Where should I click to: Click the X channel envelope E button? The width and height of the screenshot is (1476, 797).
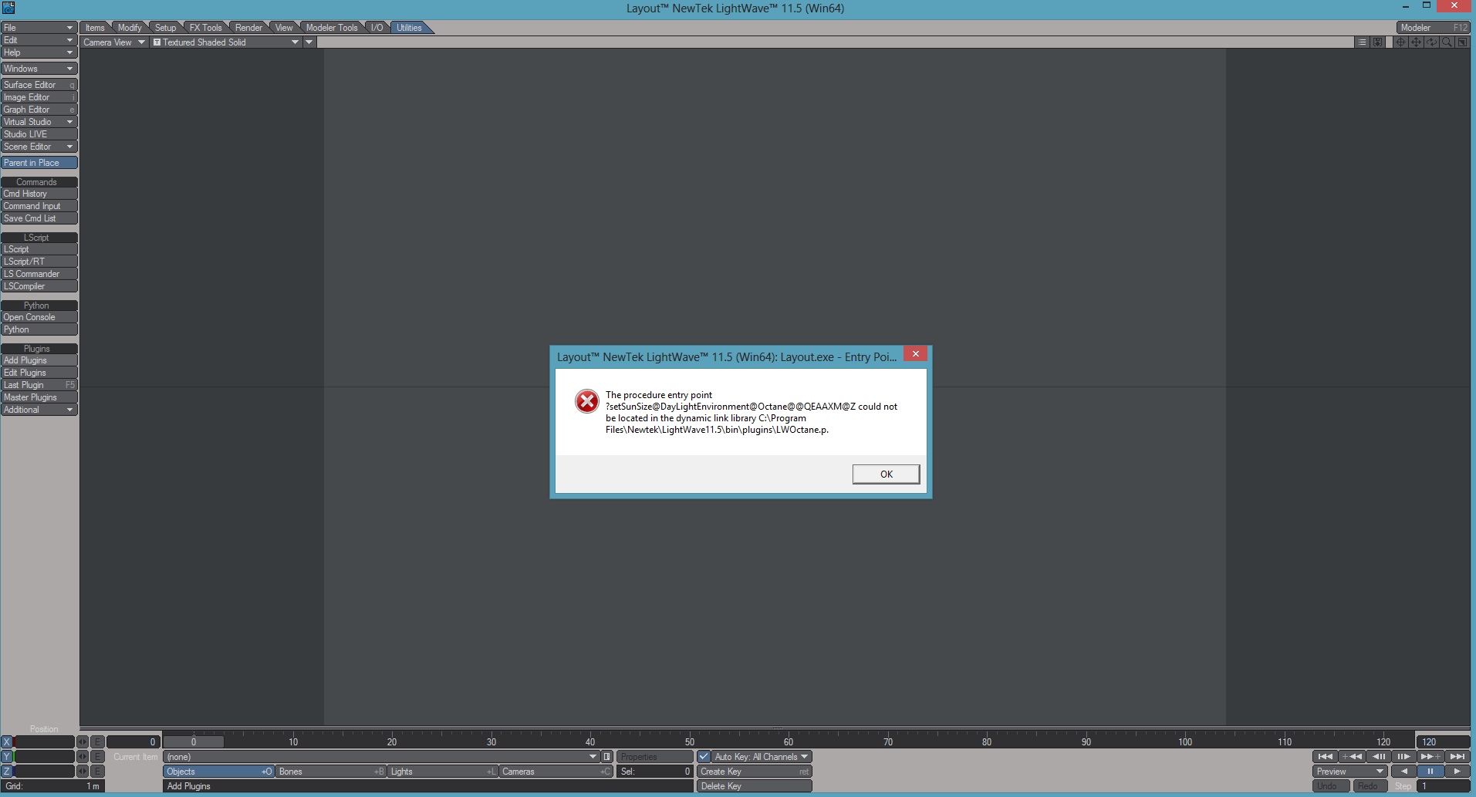(x=98, y=742)
